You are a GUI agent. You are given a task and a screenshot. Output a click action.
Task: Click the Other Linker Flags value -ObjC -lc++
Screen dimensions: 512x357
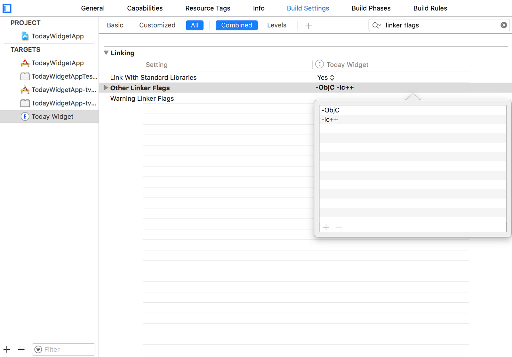[x=335, y=88]
